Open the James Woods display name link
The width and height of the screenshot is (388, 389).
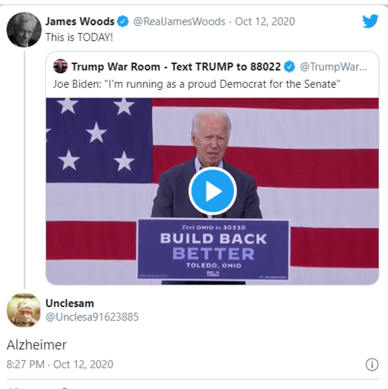tap(80, 21)
